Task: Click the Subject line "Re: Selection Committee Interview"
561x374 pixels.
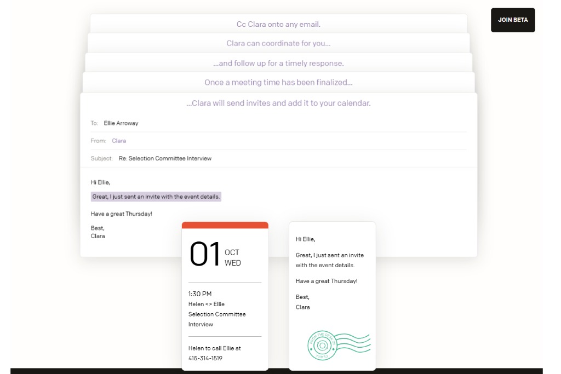Action: point(165,158)
